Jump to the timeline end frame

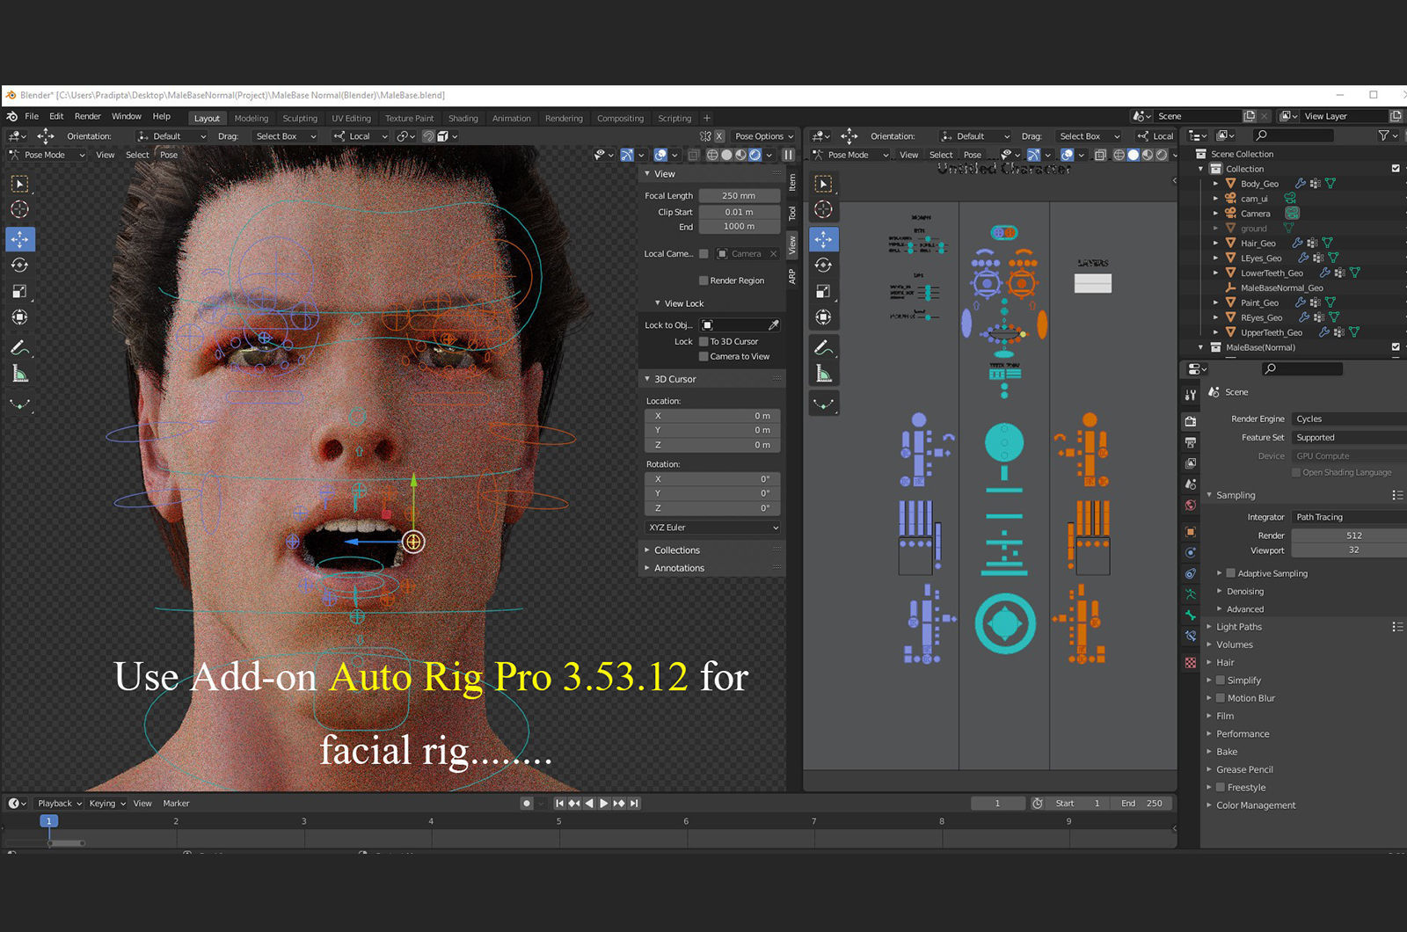(x=634, y=804)
